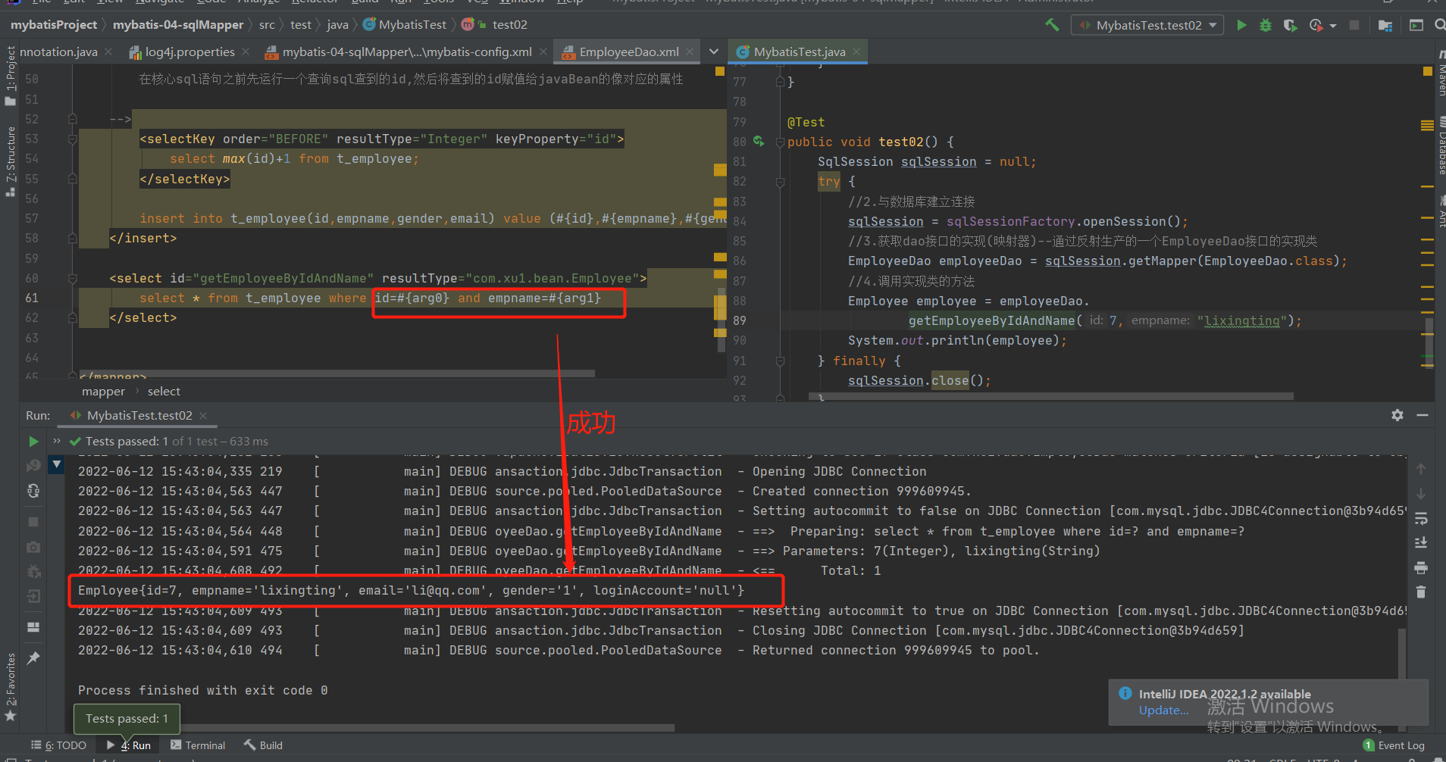Start debugging with the green bug icon
This screenshot has width=1446, height=762.
1265,25
